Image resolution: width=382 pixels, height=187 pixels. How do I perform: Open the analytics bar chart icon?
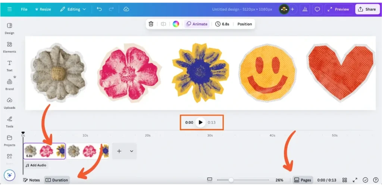click(305, 9)
